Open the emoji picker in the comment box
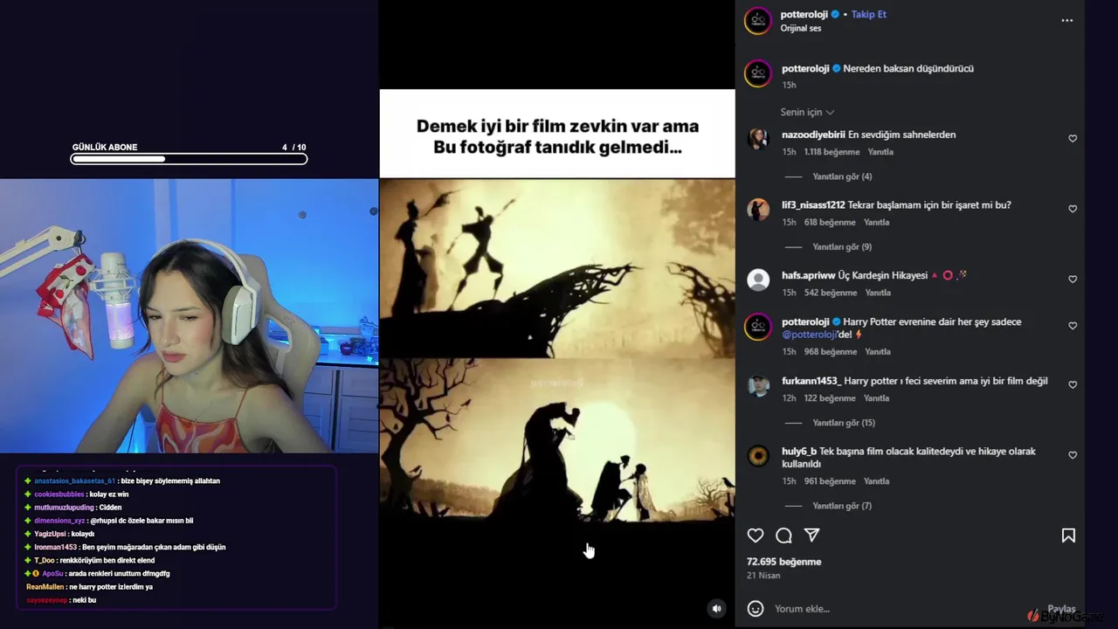 pyautogui.click(x=756, y=609)
